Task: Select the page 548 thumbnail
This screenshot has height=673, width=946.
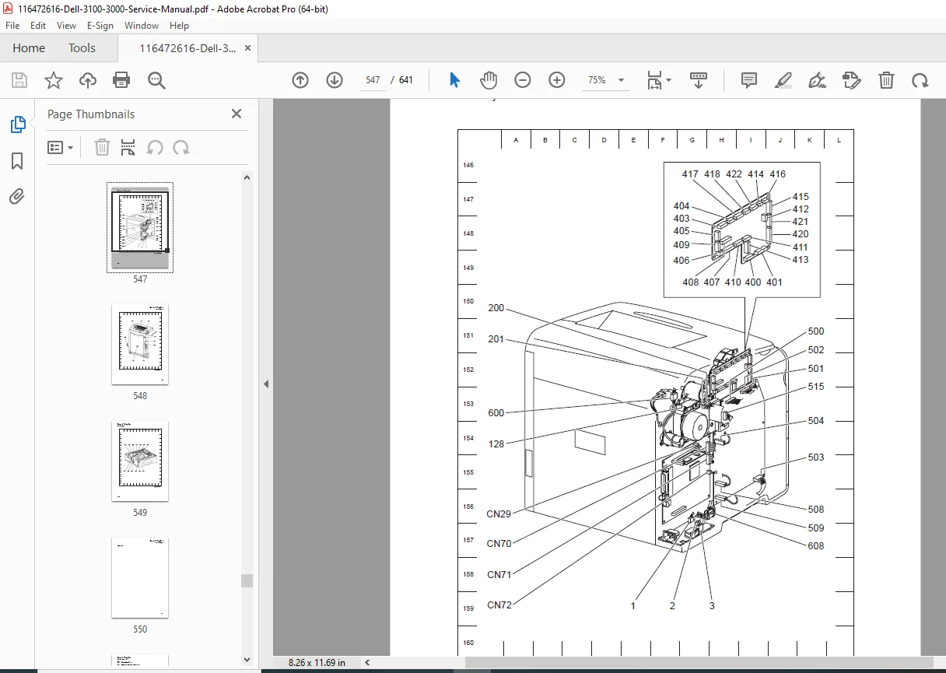Action: tap(140, 344)
